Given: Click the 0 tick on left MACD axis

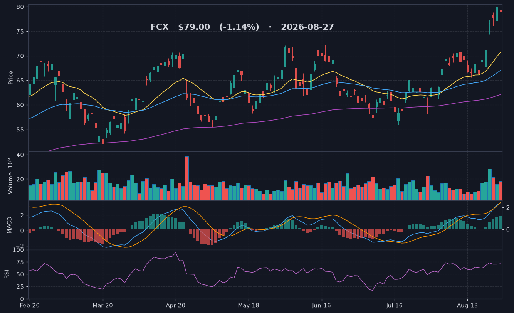Looking at the screenshot, I should (x=22, y=231).
